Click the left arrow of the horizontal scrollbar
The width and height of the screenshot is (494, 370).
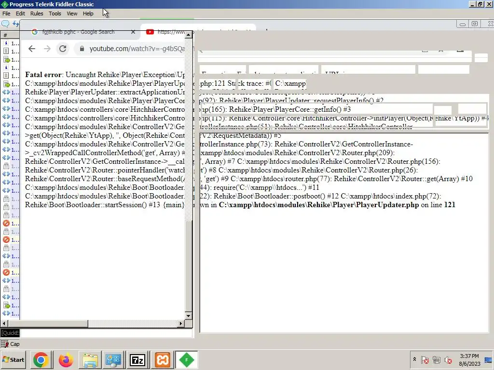pyautogui.click(x=4, y=323)
